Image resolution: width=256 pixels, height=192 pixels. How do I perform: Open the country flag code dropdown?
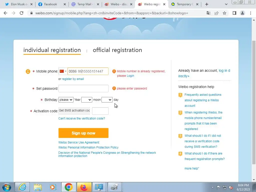63,71
